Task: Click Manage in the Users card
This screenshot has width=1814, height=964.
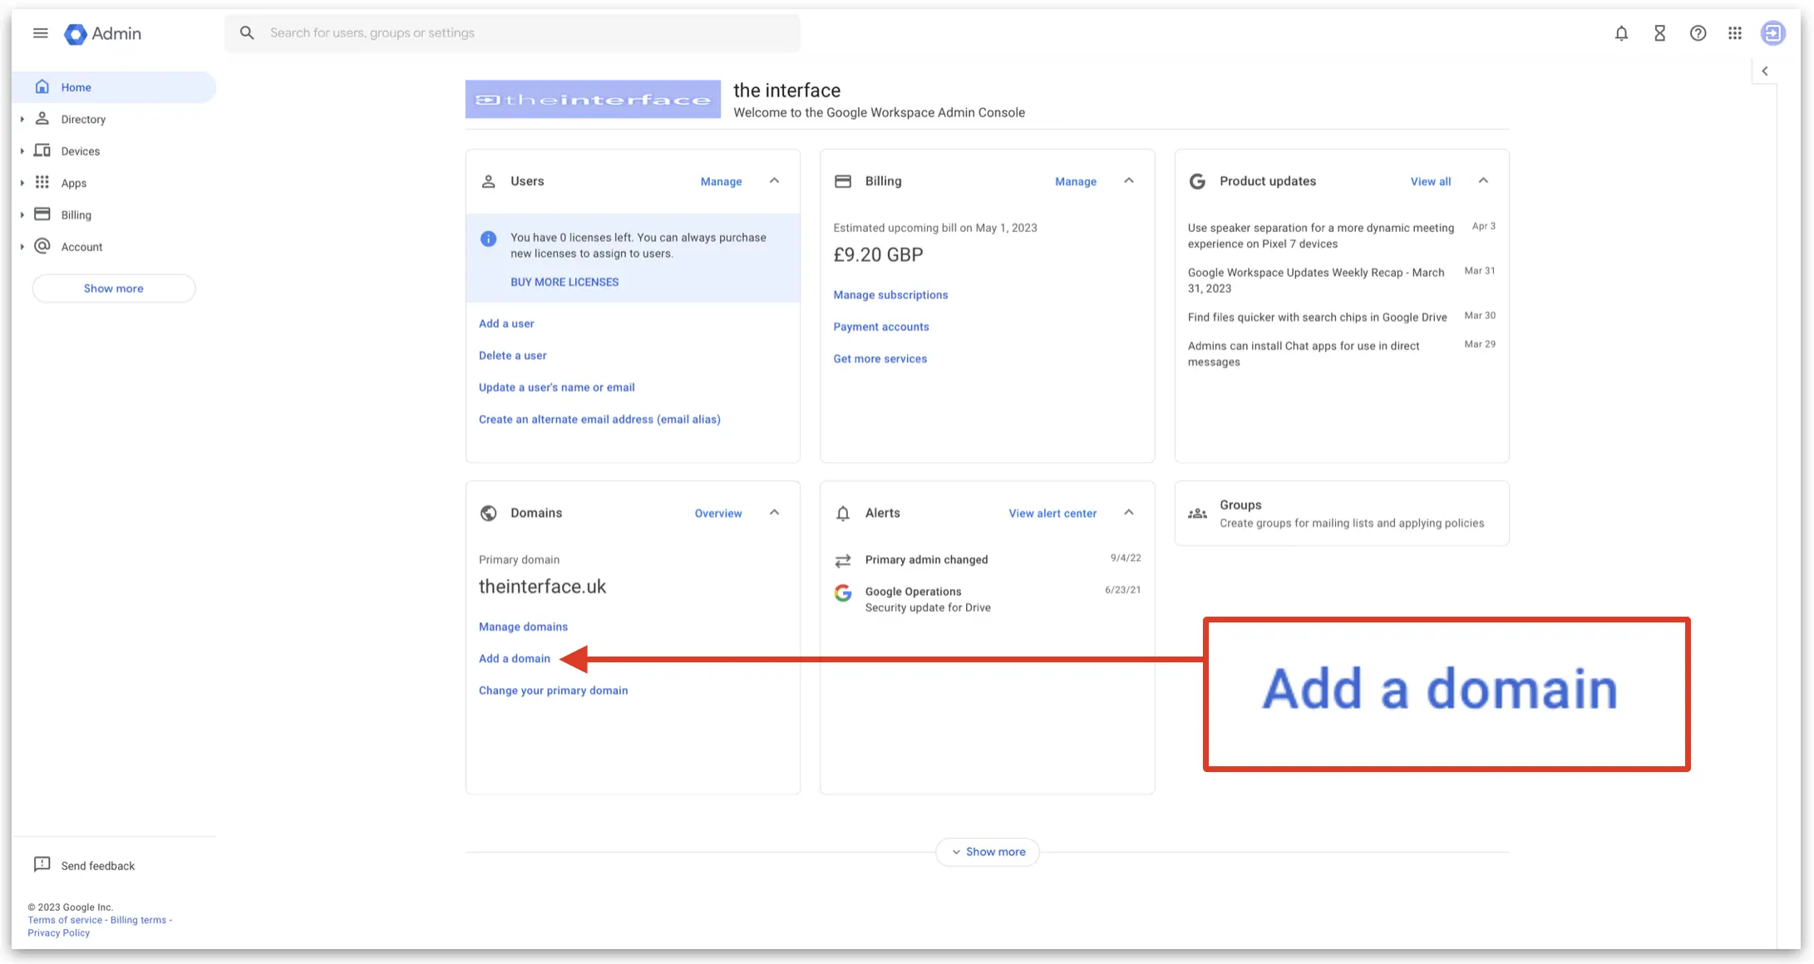Action: point(721,181)
